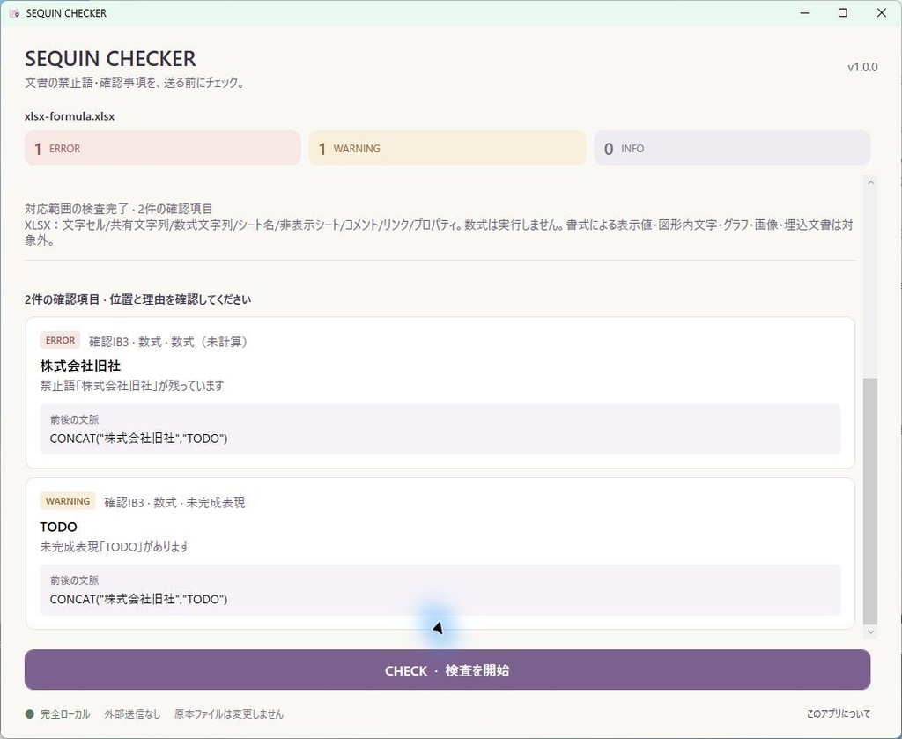Click the 原本ファイルは変更しません status text
Screen dimensions: 902x739
[x=229, y=714]
